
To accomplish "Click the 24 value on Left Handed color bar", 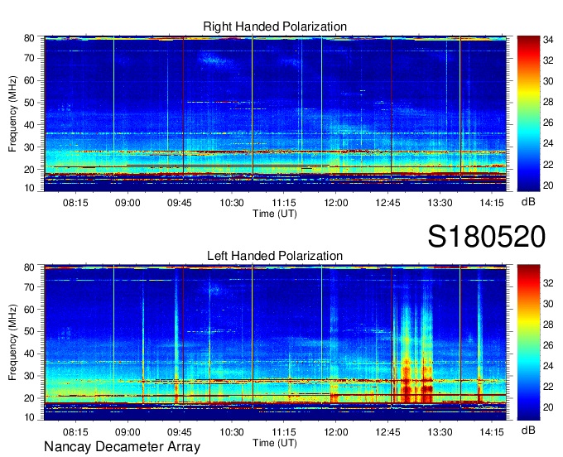I will 548,366.
